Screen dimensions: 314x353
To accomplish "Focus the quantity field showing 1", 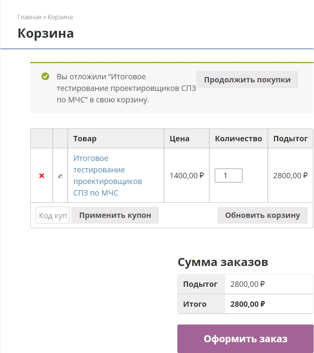I will [229, 176].
